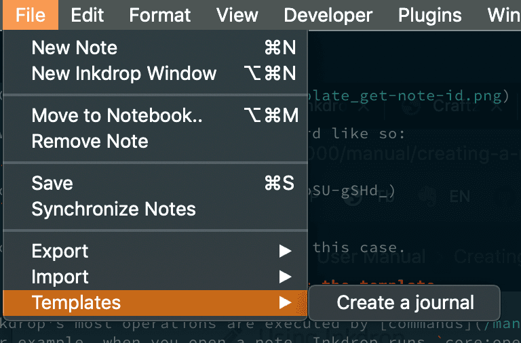Click the Export submenu arrow
This screenshot has height=343, width=521.
(x=286, y=251)
